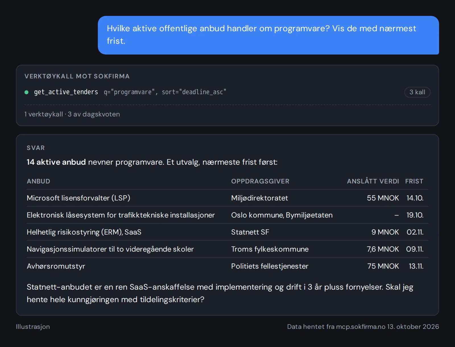Click the 7,6 MNOK value
Screen dimensions: 455x347
[x=383, y=249]
